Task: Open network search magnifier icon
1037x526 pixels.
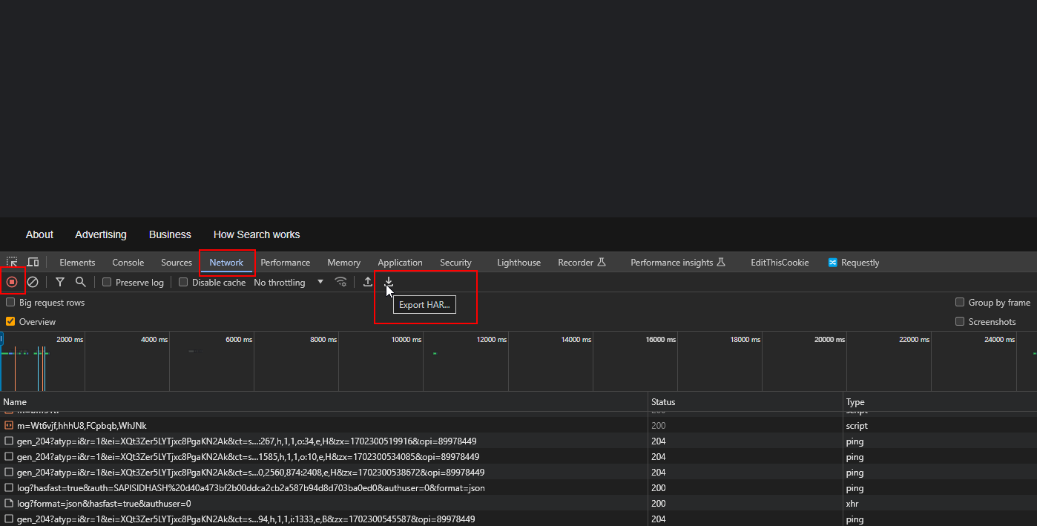Action: [81, 282]
